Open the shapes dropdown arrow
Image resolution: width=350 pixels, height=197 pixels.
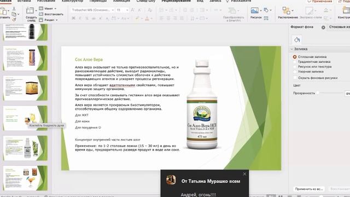271,10
